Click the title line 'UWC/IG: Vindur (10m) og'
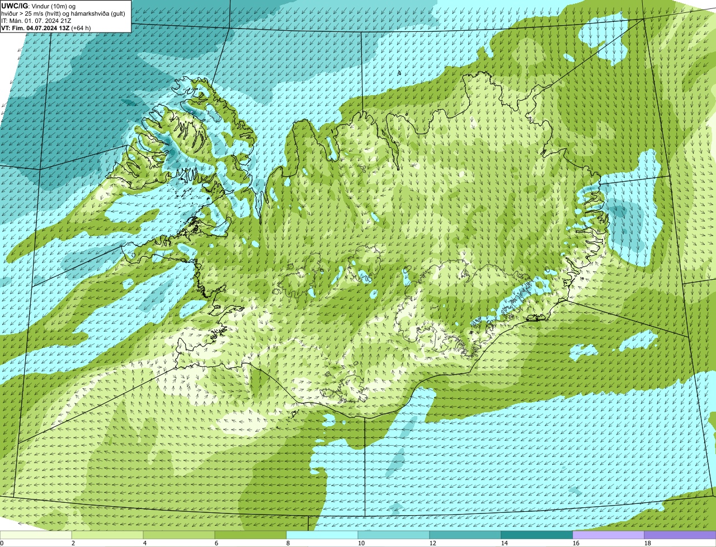The image size is (716, 547). (x=39, y=6)
